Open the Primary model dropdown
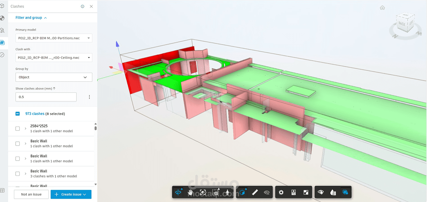The height and width of the screenshot is (202, 427). [x=54, y=38]
